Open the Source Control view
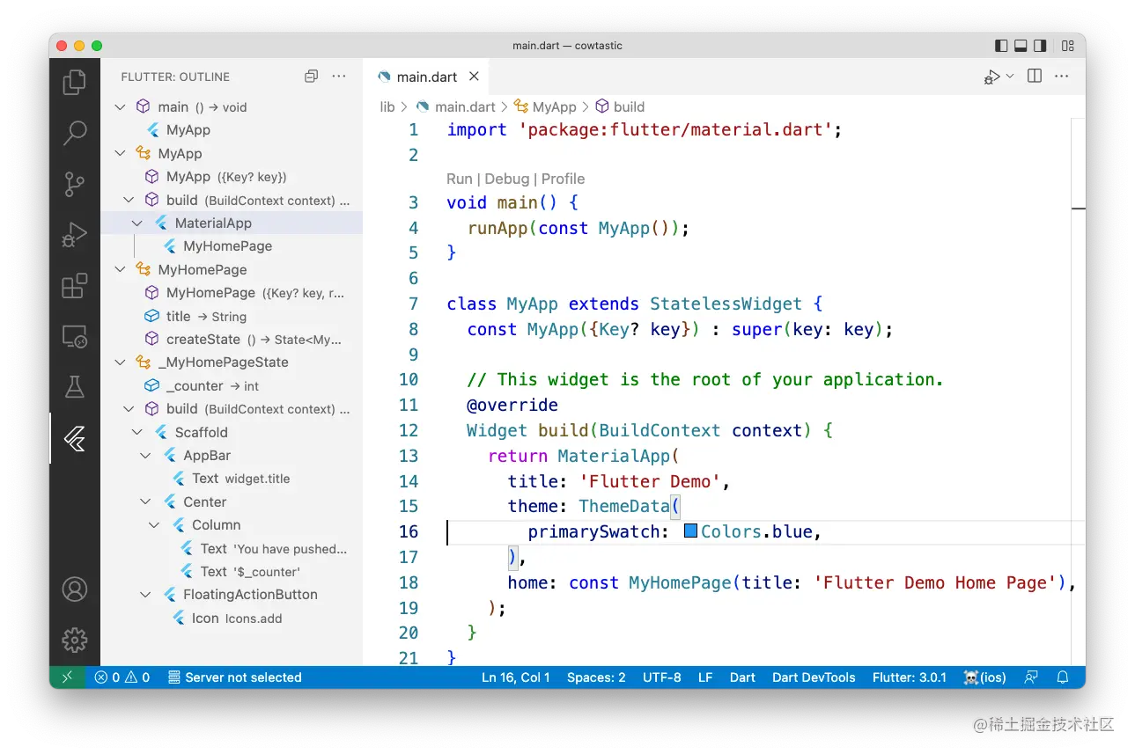This screenshot has height=754, width=1135. (75, 184)
